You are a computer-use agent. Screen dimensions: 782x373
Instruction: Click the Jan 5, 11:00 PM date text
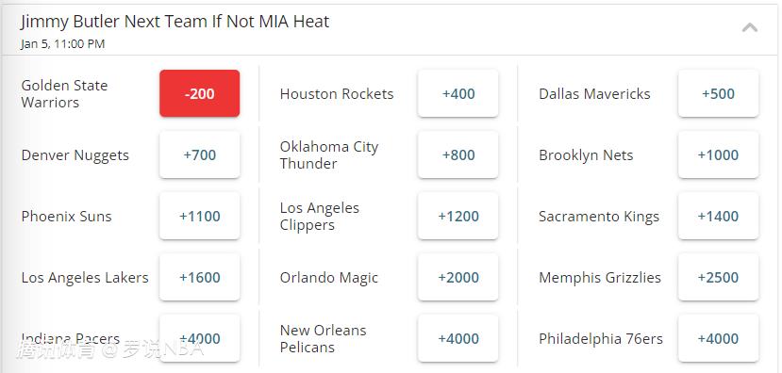click(x=63, y=44)
